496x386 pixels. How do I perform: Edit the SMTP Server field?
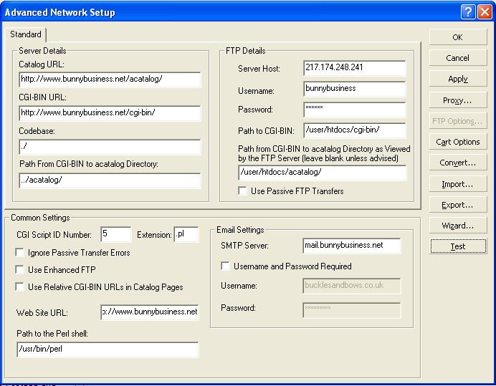(x=351, y=246)
